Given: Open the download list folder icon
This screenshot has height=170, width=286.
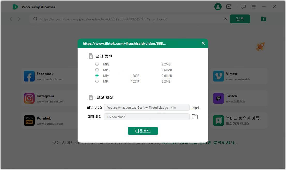Looking at the screenshot, I should pyautogui.click(x=263, y=19).
